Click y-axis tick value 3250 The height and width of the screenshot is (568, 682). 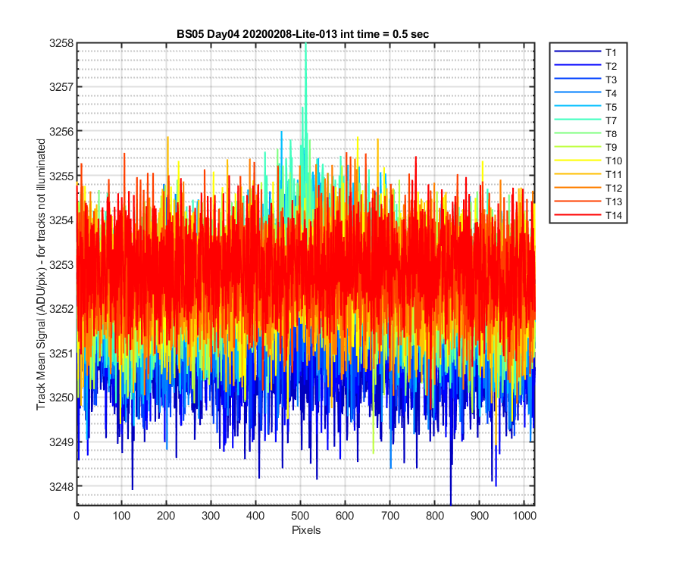pos(61,398)
